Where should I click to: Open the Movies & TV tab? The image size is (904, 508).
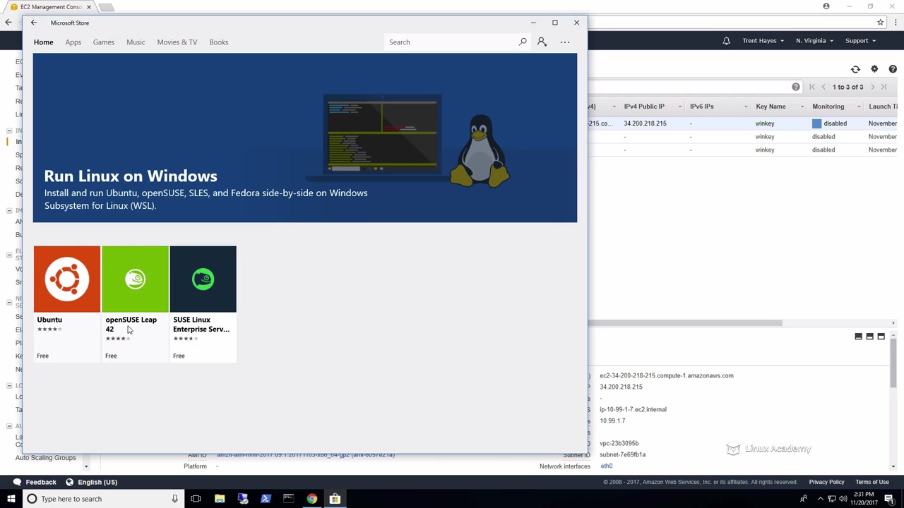pos(177,42)
